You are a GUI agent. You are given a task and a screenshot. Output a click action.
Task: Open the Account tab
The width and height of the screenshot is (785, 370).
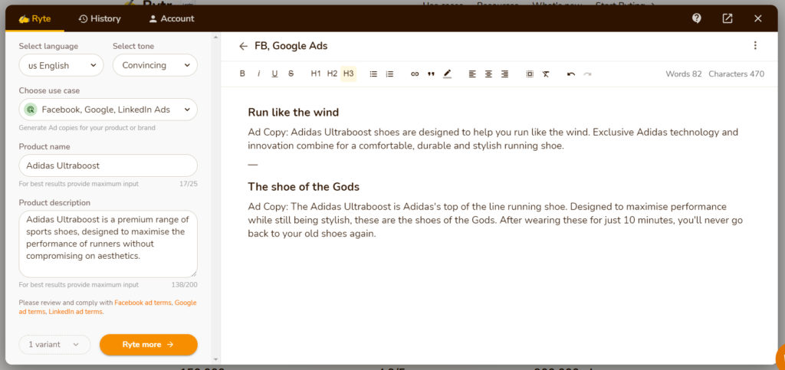[172, 18]
